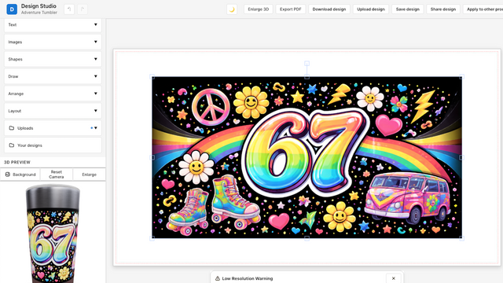503x283 pixels.
Task: Expand the Text panel
Action: click(53, 24)
